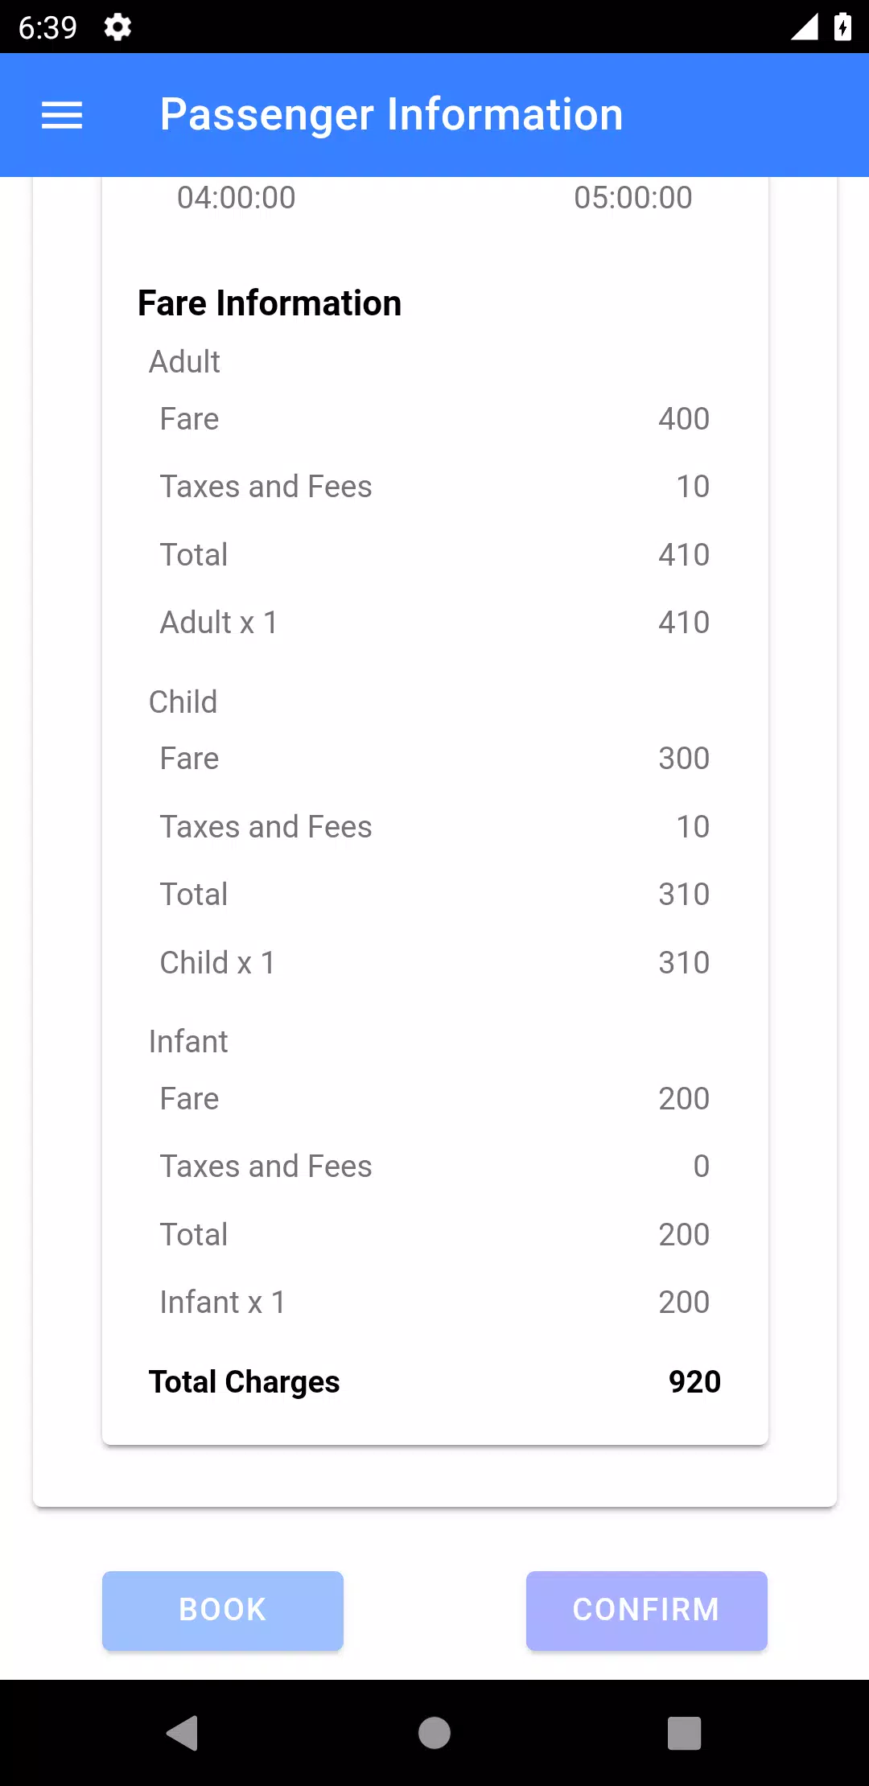Tap the Adult fare value 400
This screenshot has height=1786, width=869.
point(684,418)
